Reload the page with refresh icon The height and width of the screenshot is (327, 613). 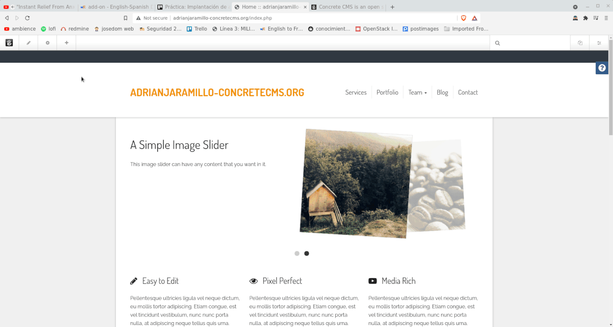27,18
